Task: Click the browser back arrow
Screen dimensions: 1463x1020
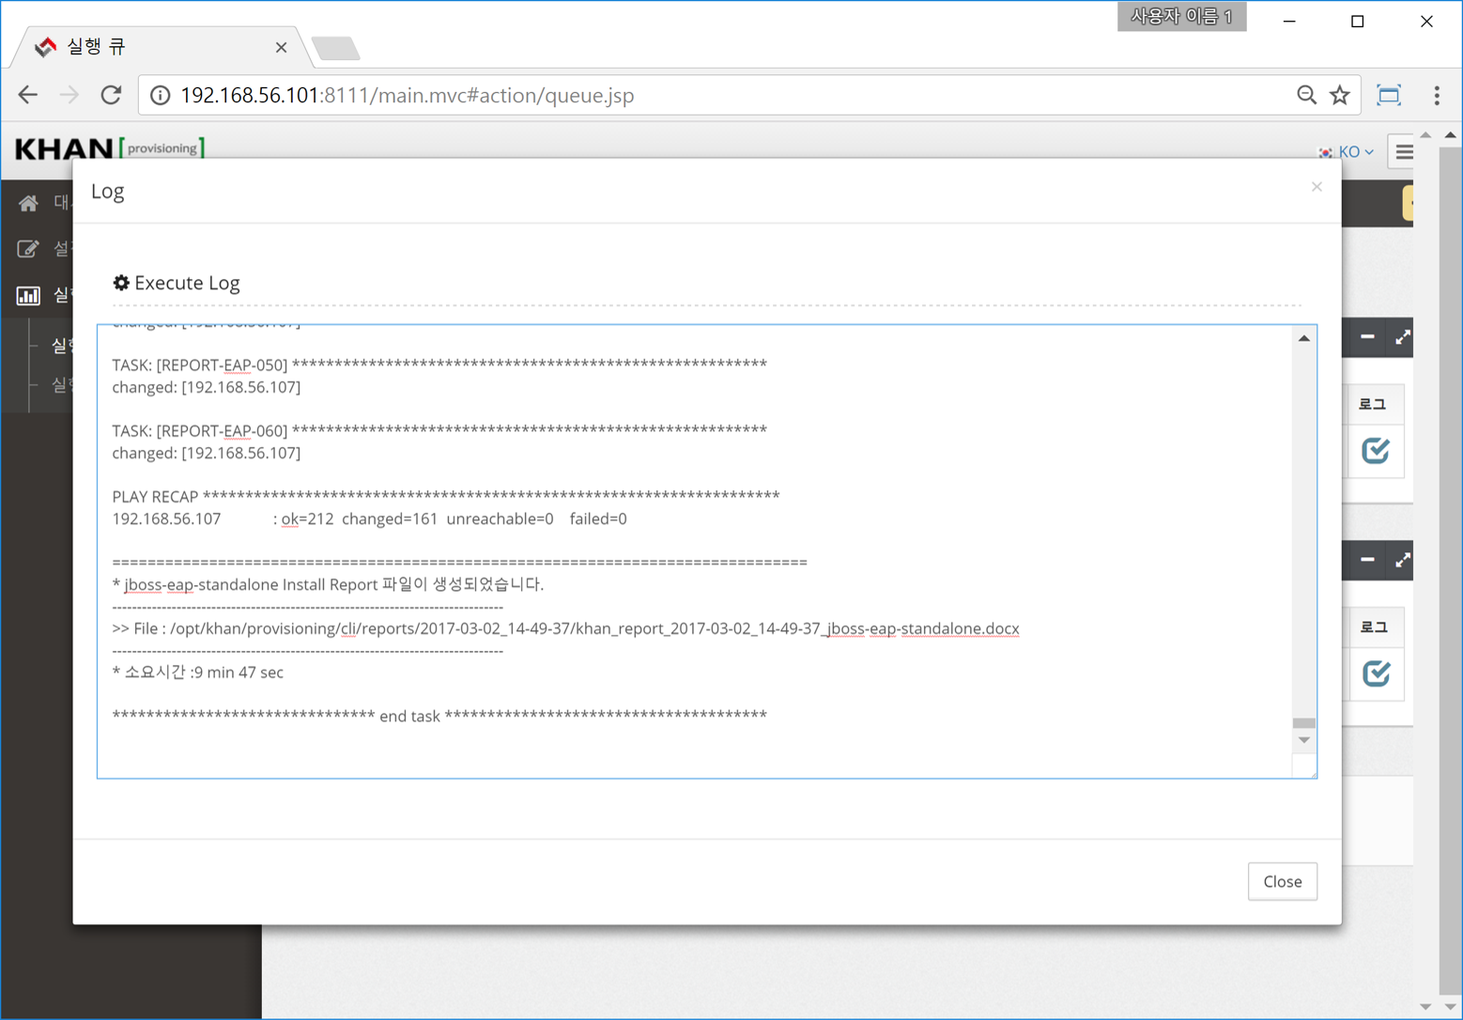Action: pyautogui.click(x=28, y=95)
